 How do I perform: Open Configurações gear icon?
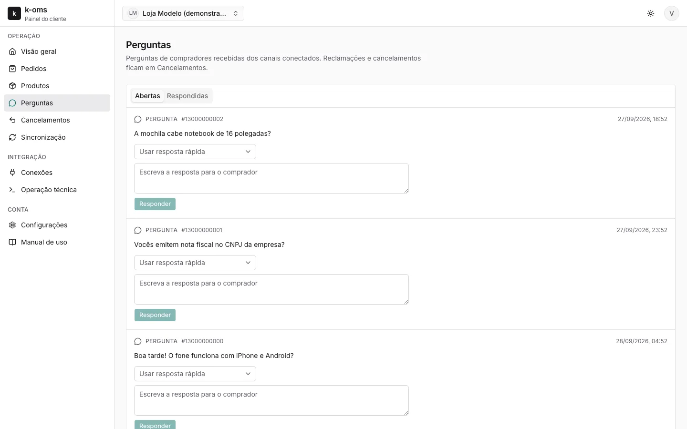click(x=12, y=225)
